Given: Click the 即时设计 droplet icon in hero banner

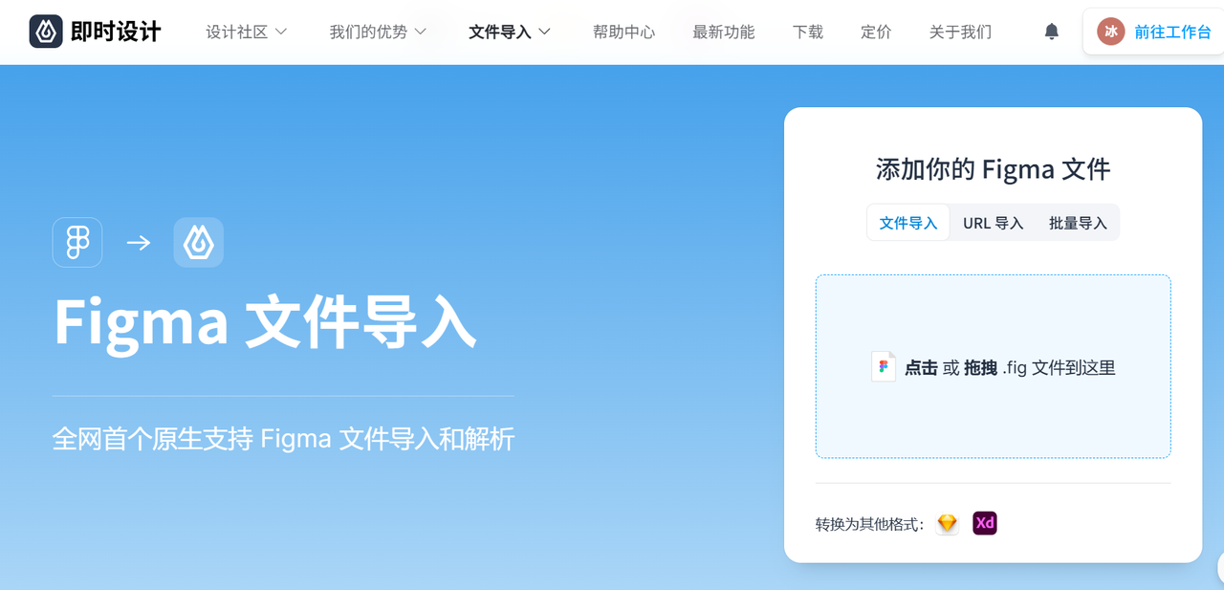Looking at the screenshot, I should point(198,242).
